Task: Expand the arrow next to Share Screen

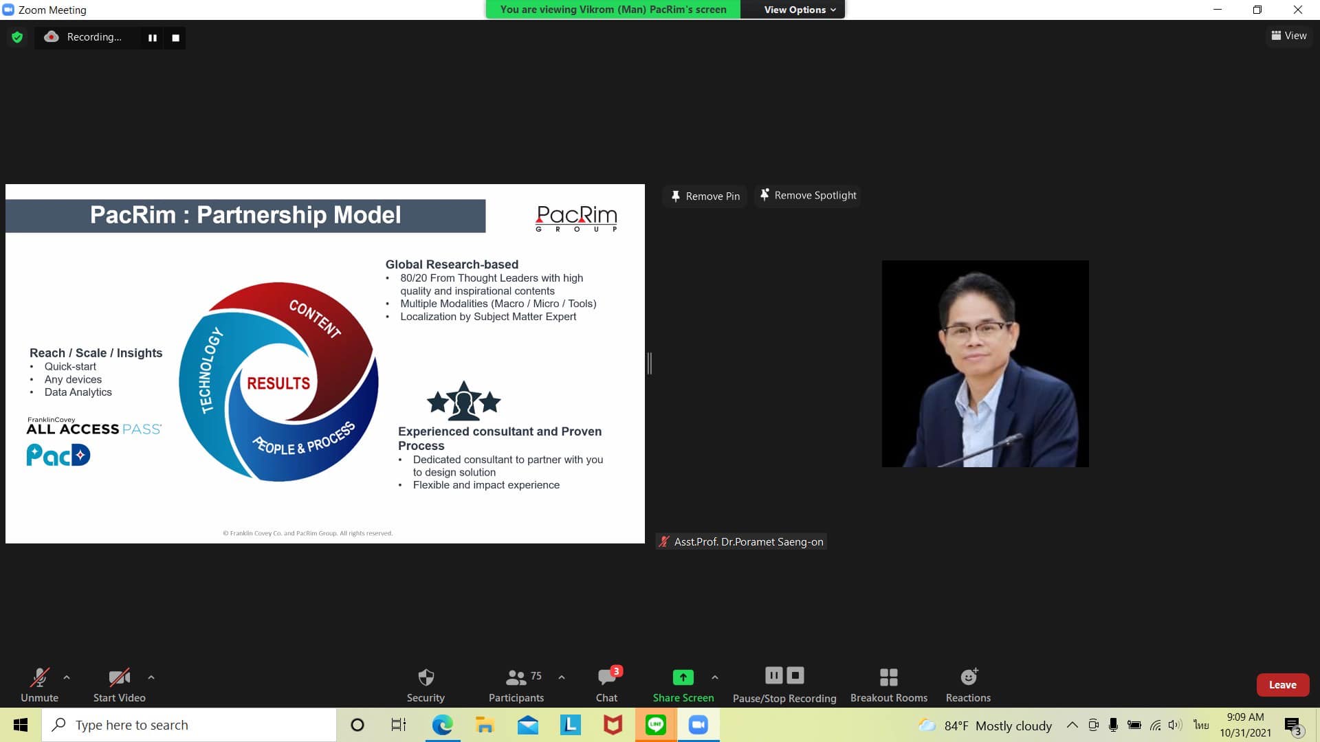Action: pyautogui.click(x=715, y=677)
